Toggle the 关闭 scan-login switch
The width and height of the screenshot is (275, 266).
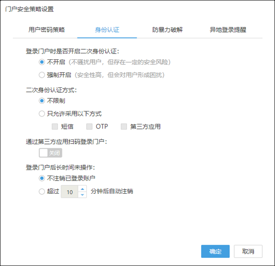50,153
